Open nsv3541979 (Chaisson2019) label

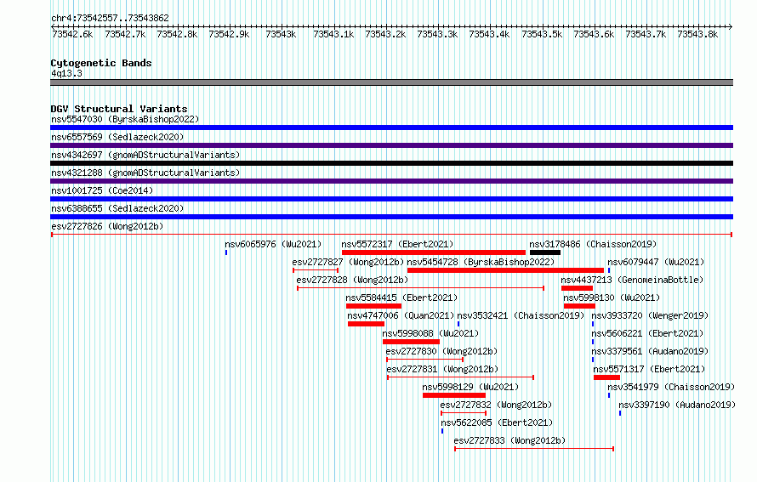tap(671, 387)
